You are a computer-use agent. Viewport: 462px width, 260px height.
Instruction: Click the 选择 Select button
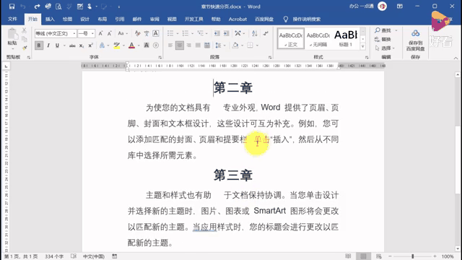pyautogui.click(x=385, y=48)
